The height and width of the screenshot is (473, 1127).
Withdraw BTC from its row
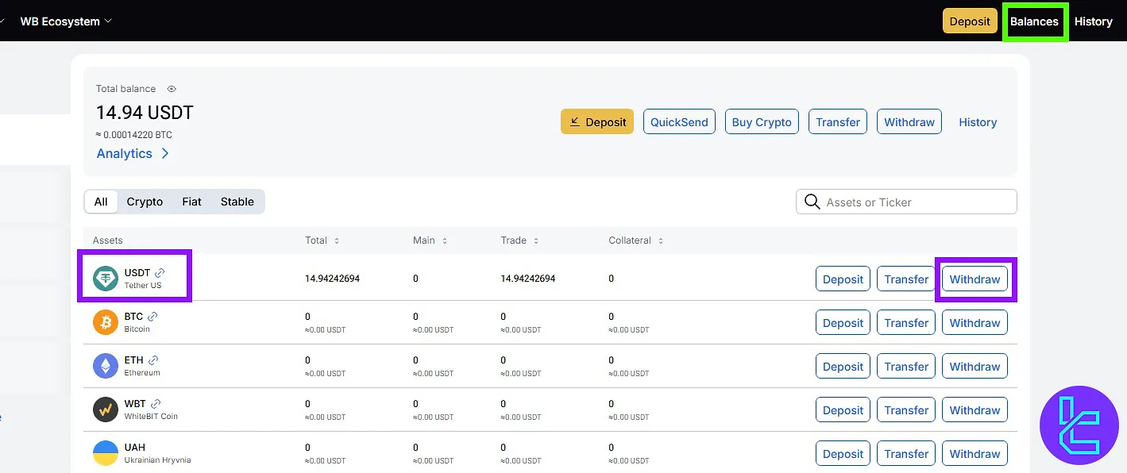[x=975, y=323]
